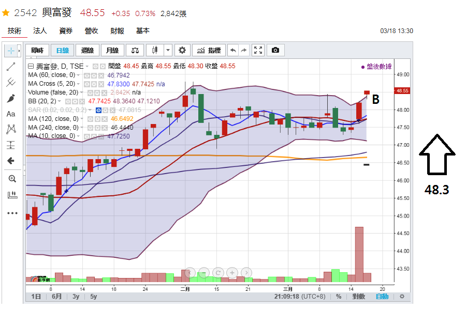Image resolution: width=466 pixels, height=310 pixels.
Task: Toggle fullscreen chart mode
Action: click(x=258, y=50)
